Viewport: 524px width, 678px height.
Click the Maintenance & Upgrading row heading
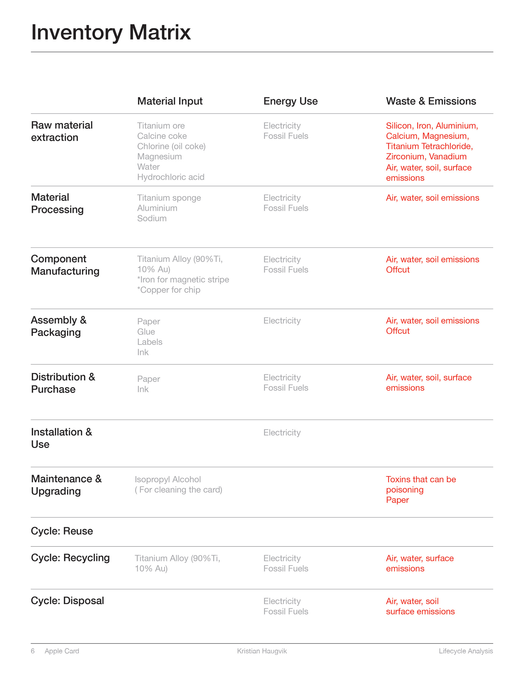click(x=66, y=485)
